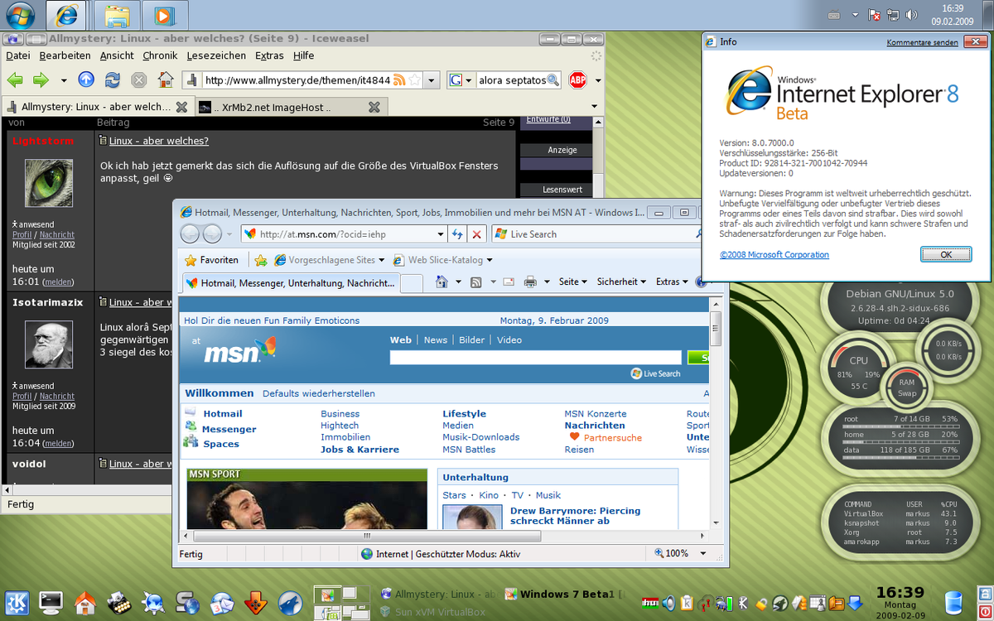The height and width of the screenshot is (621, 994).
Task: Go to the Iceweasel home page
Action: tap(166, 80)
